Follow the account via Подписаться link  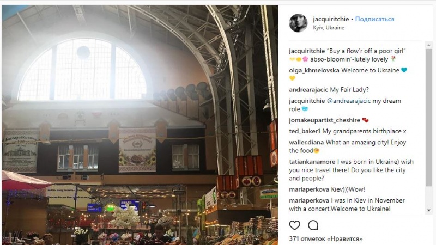pos(374,19)
